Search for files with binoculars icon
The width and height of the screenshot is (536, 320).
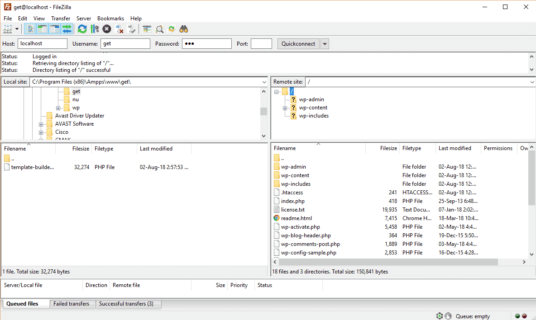tap(184, 29)
